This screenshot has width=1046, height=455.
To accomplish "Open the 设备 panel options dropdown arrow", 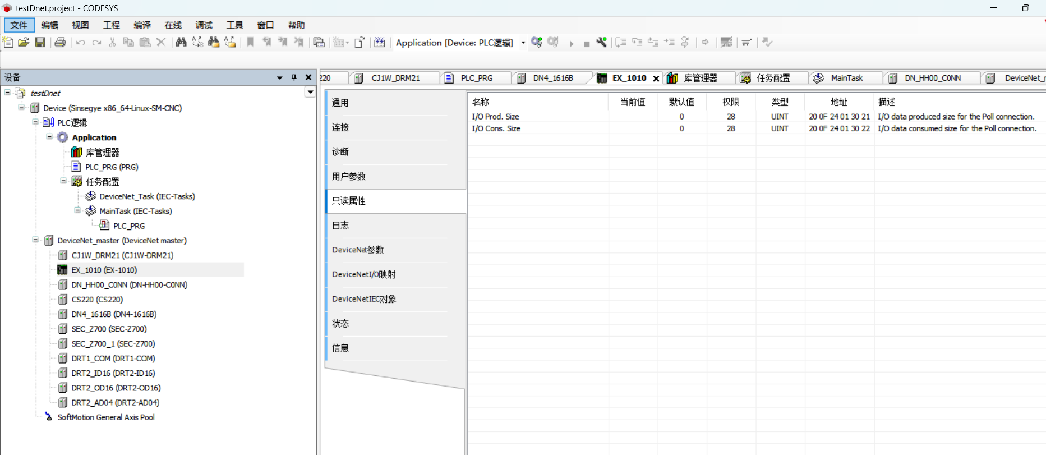I will [x=279, y=77].
